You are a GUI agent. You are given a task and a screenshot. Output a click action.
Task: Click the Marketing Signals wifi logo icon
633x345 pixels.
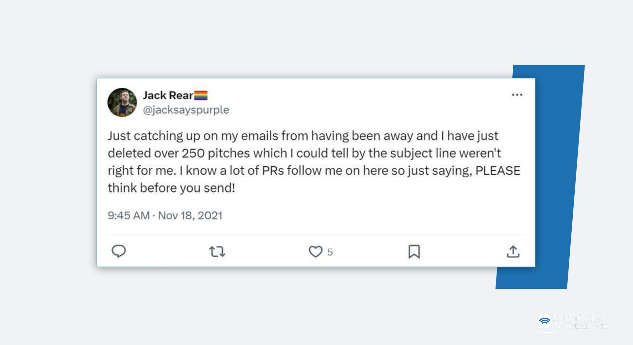pos(545,321)
